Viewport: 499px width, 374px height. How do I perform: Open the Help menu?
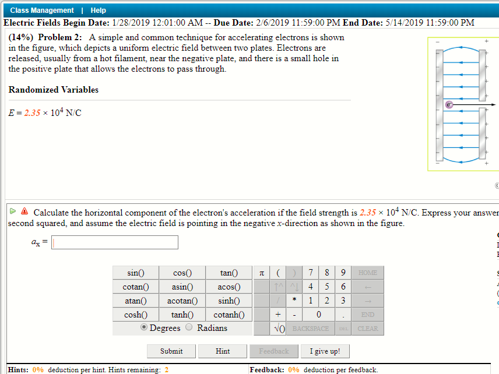click(x=98, y=10)
